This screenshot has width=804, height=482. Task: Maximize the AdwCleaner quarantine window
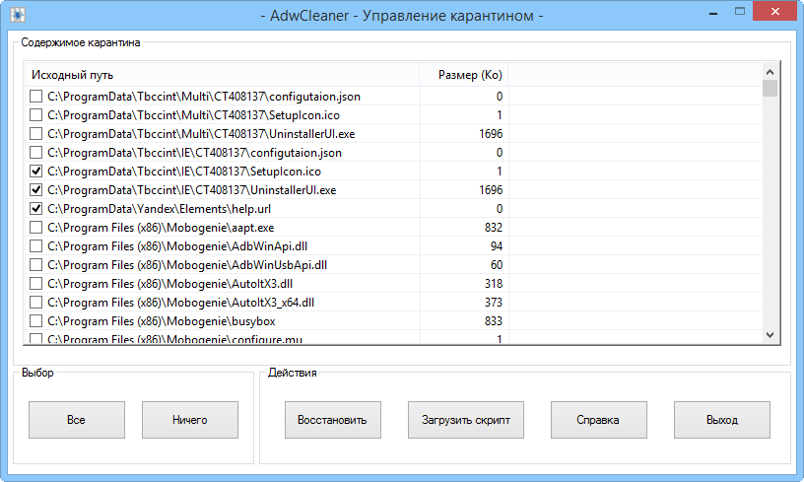[739, 11]
